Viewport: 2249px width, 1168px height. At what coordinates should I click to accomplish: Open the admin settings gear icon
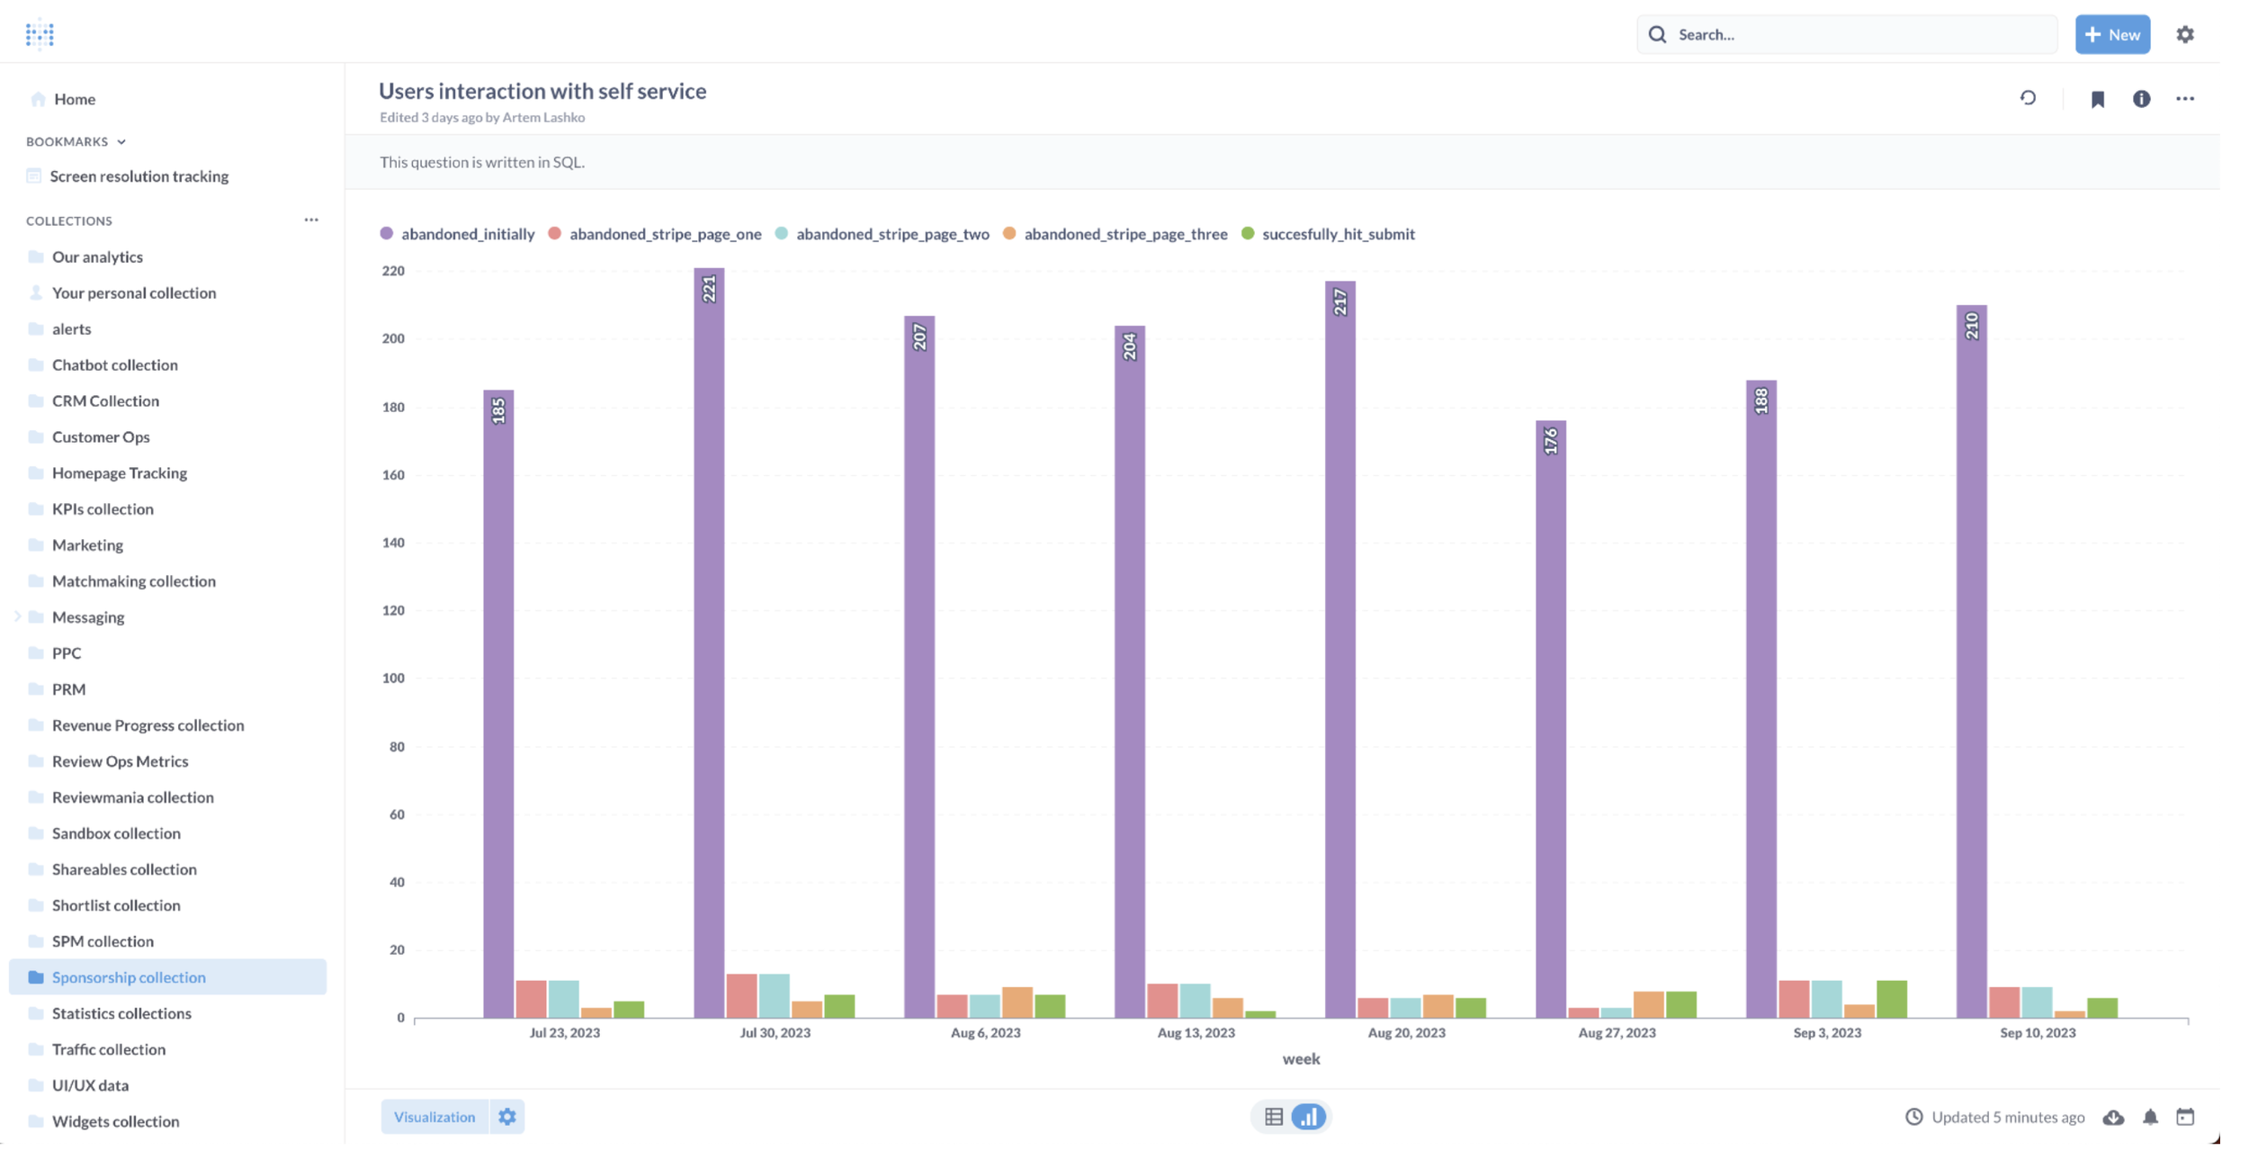2184,34
